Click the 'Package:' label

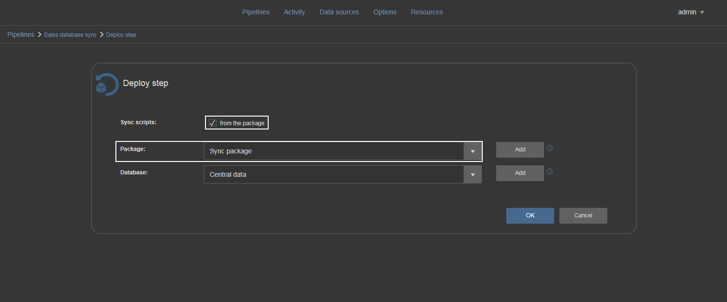[x=133, y=149]
